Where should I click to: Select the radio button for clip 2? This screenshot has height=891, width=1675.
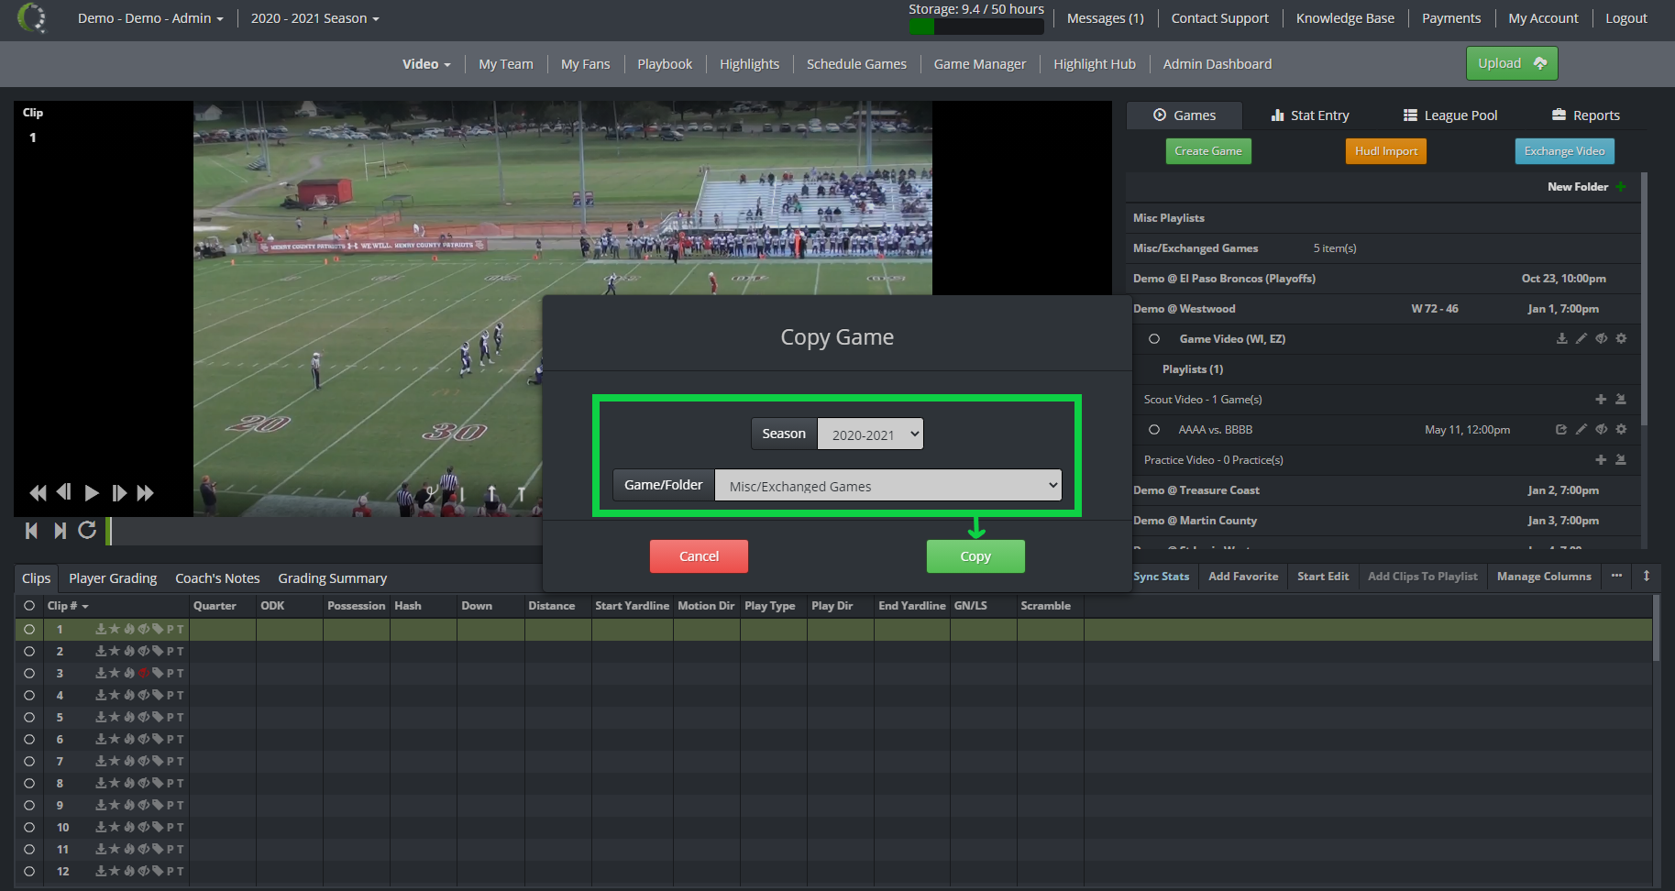click(29, 651)
